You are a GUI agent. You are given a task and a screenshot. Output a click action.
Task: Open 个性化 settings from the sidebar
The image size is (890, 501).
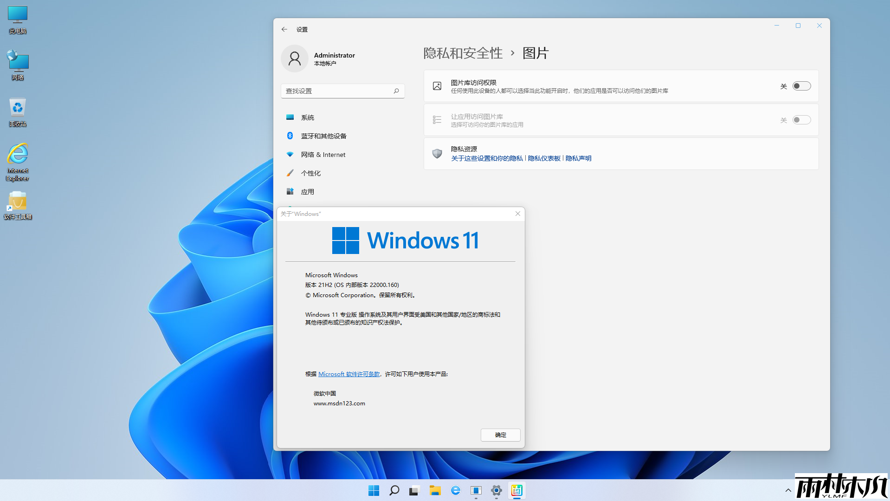pyautogui.click(x=311, y=173)
